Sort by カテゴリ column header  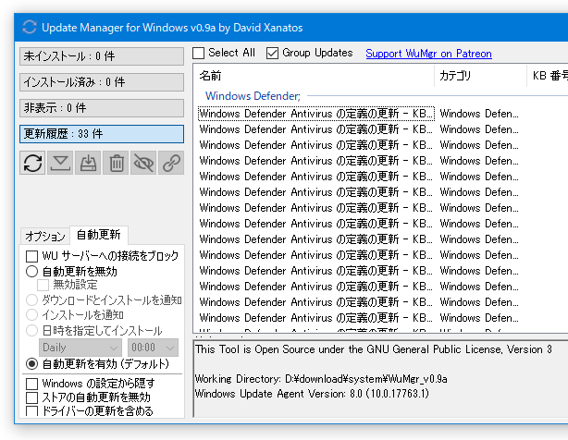point(480,76)
